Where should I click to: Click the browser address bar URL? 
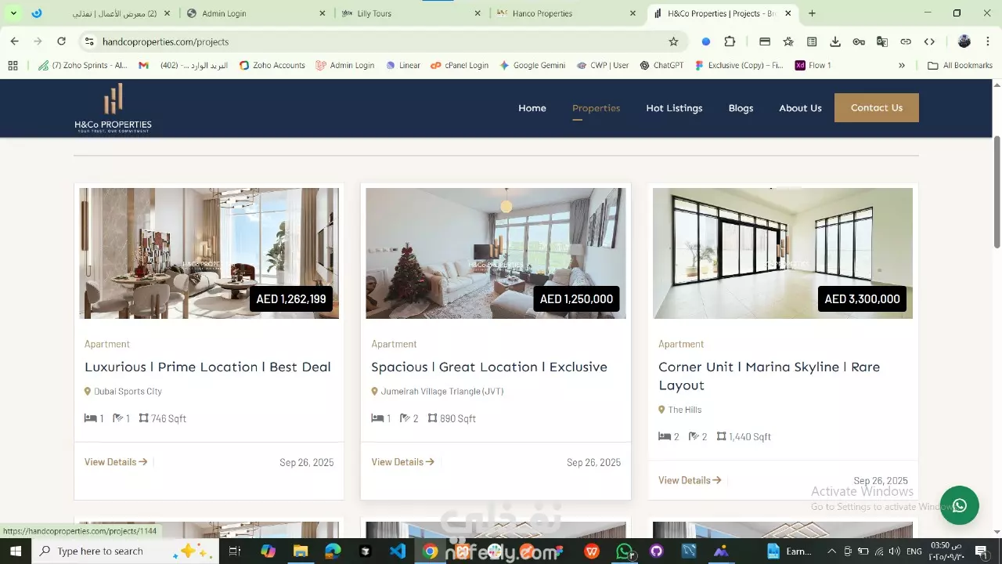tap(166, 42)
